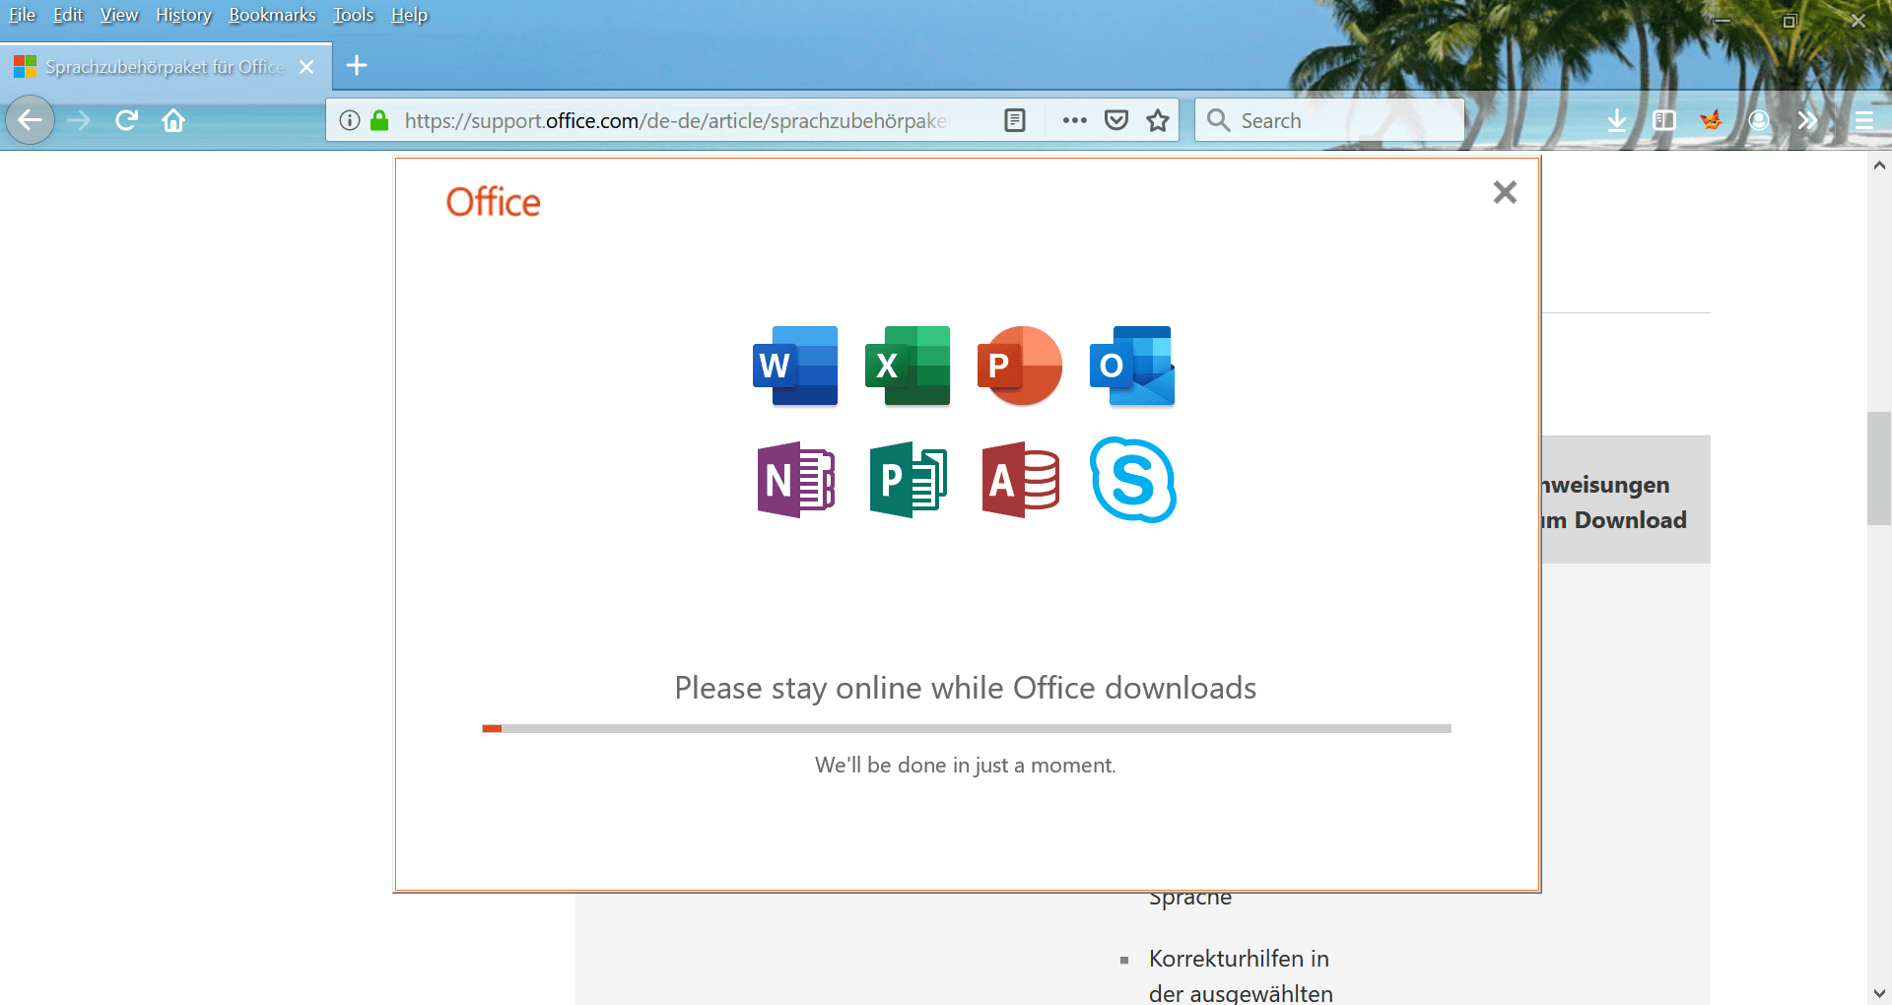Show site information icon in address bar
Viewport: 1892px width, 1005px height.
pyautogui.click(x=350, y=120)
